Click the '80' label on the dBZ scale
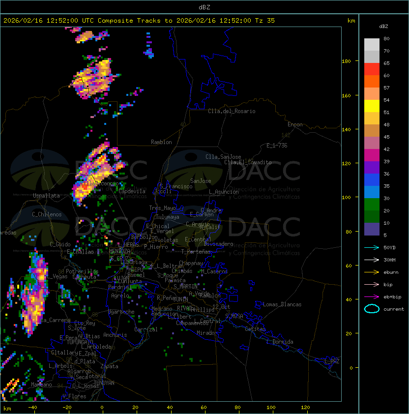Viewport: 409px width, 414px height. [x=386, y=38]
